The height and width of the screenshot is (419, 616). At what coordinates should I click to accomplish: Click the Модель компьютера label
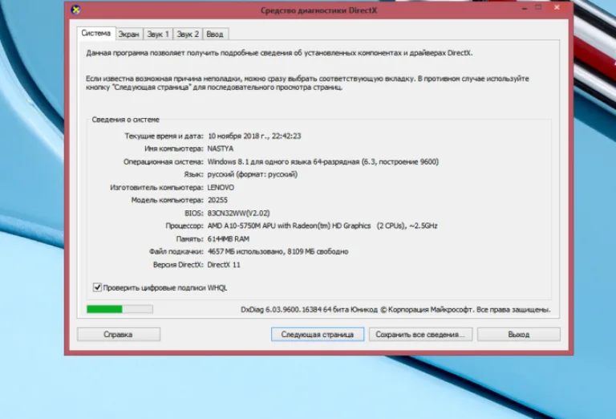168,200
